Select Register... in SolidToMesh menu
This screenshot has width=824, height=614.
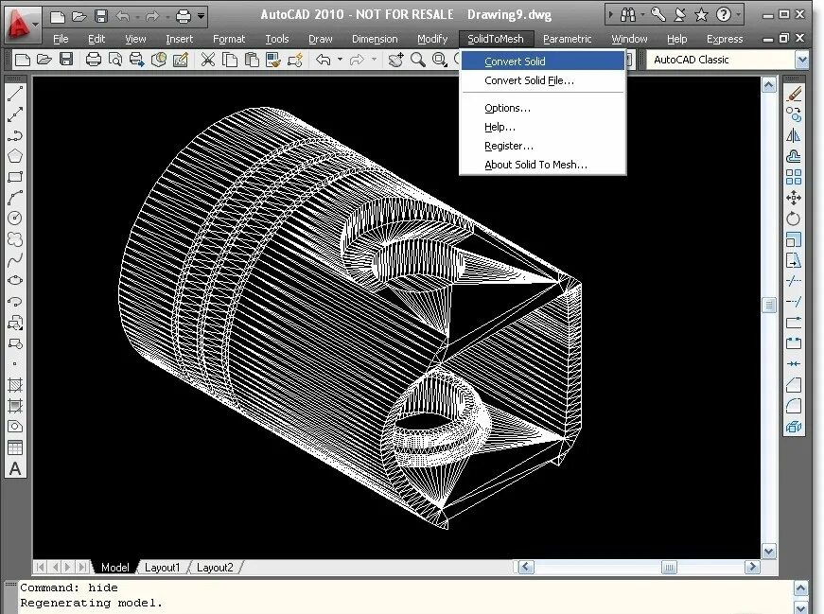point(543,146)
